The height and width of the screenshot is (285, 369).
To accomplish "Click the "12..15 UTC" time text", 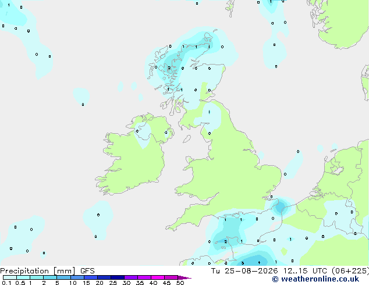I will pos(305,271).
